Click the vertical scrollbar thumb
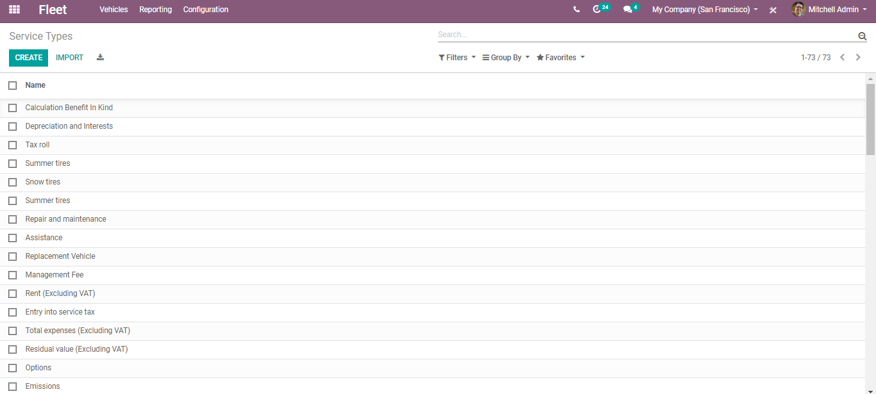Image resolution: width=876 pixels, height=394 pixels. point(870,119)
